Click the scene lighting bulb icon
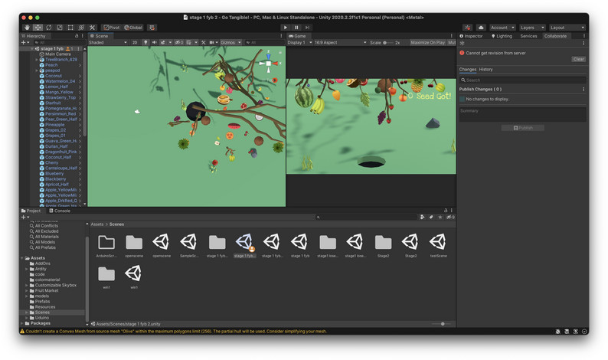 coord(144,43)
